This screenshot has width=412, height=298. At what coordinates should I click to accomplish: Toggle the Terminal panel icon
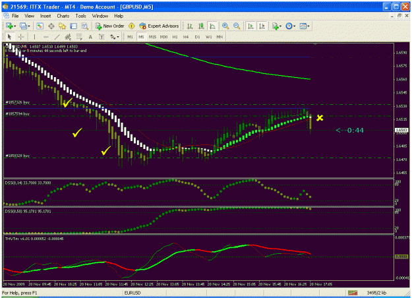click(73, 26)
